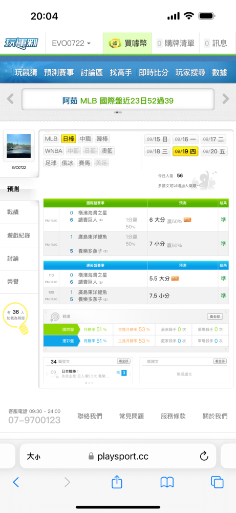Reload the page with refresh icon

(x=204, y=456)
